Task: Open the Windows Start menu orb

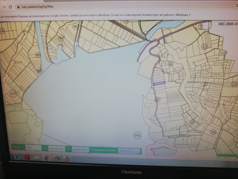Action: pos(15,157)
